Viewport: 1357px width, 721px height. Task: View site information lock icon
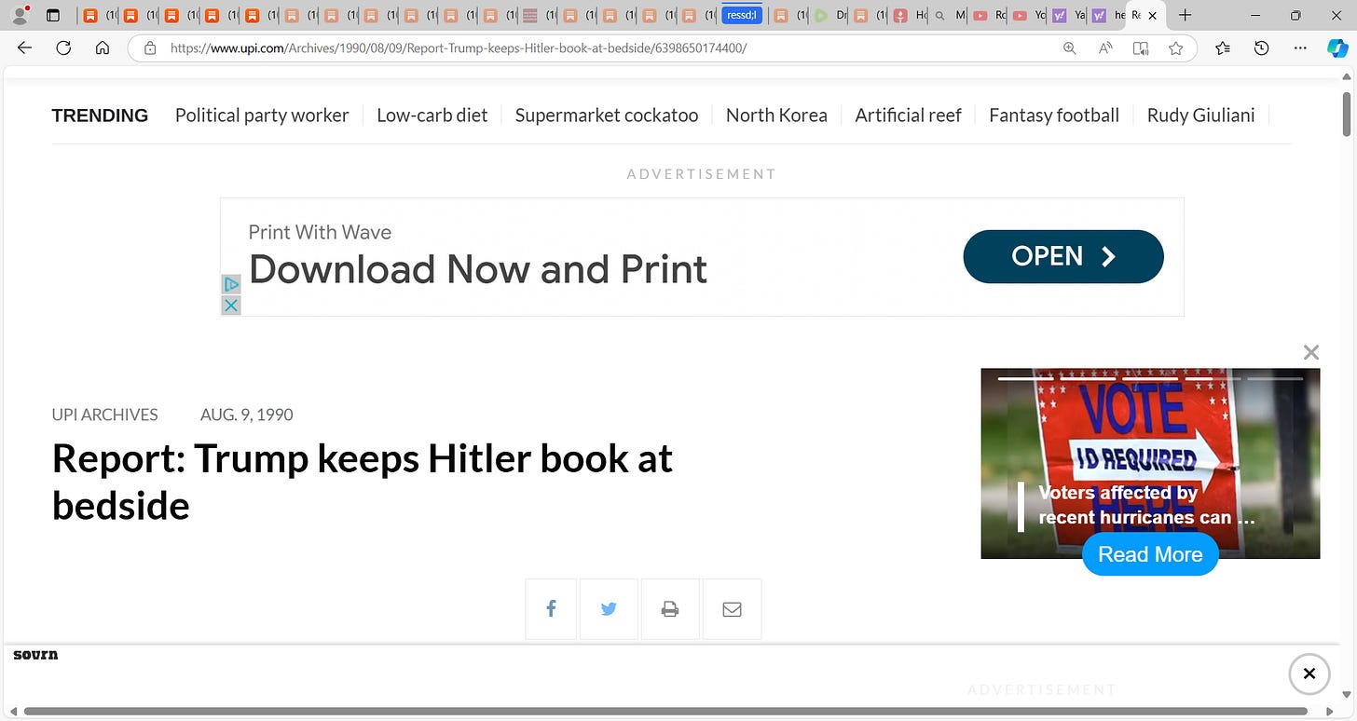[x=149, y=48]
